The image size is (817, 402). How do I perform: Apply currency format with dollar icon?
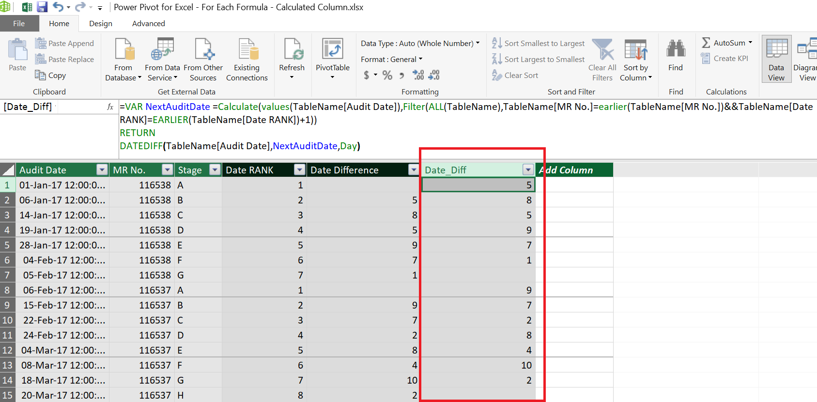pyautogui.click(x=367, y=75)
